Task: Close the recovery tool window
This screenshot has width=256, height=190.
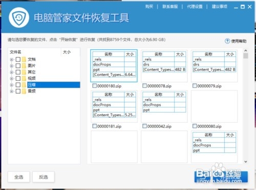Action: coord(249,7)
